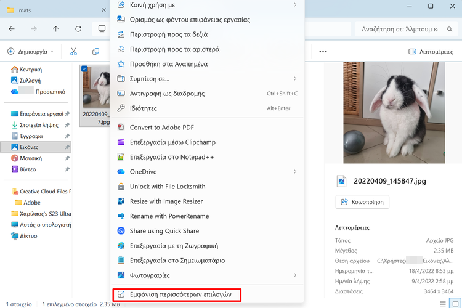462x308 pixels.
Task: Click the Refresh icon in navigation bar
Action: point(78,29)
